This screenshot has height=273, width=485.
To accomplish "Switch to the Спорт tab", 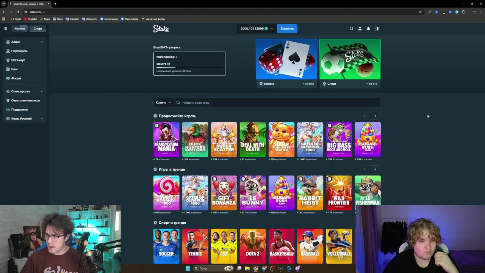I will click(38, 28).
